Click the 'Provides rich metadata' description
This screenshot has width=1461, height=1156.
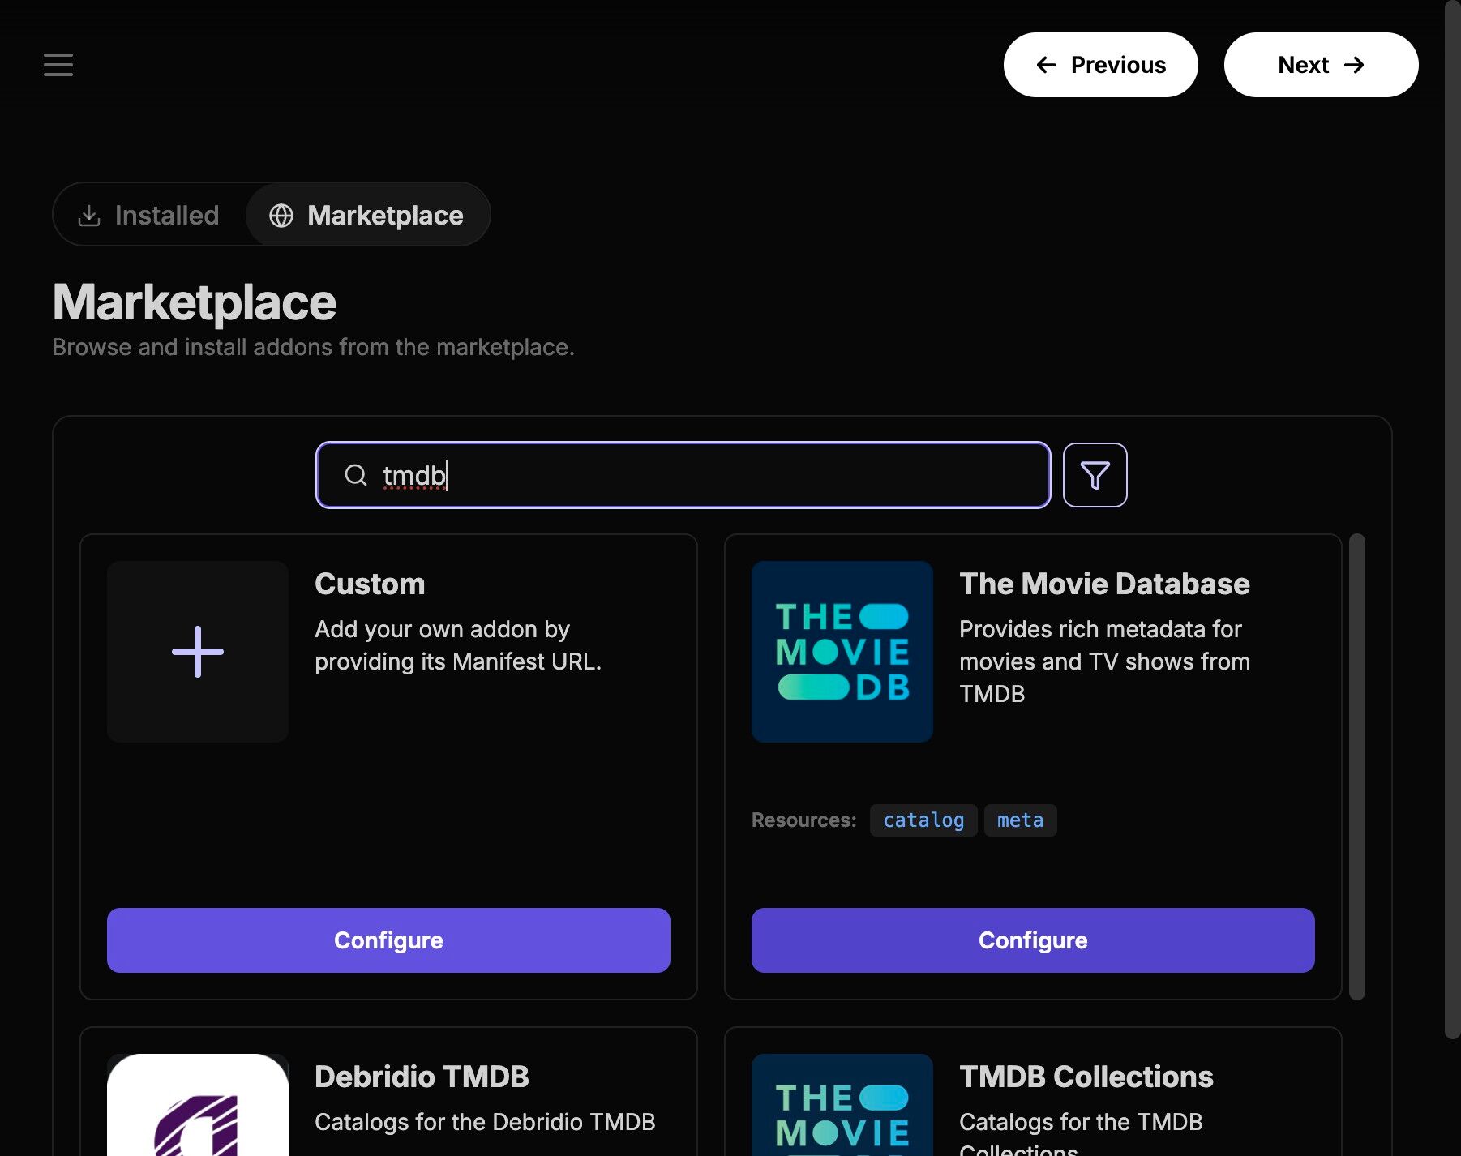point(1104,661)
